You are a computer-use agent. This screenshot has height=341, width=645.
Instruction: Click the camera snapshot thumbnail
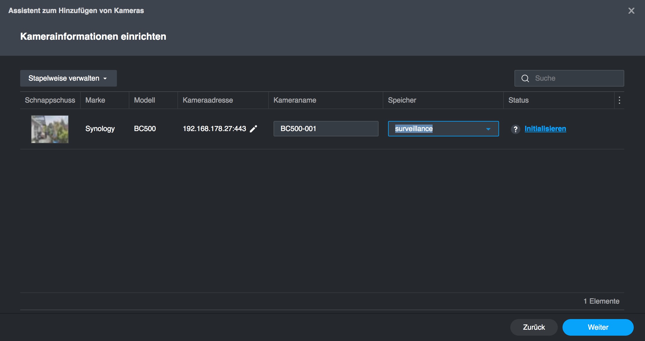(50, 129)
